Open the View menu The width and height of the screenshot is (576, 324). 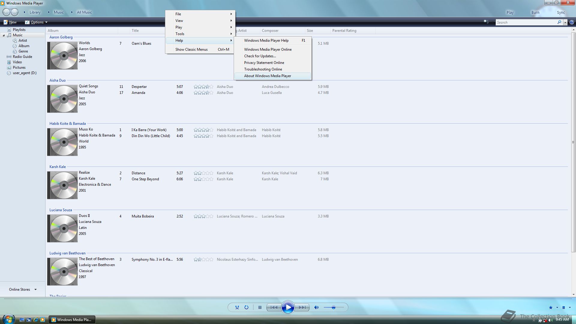click(x=200, y=21)
